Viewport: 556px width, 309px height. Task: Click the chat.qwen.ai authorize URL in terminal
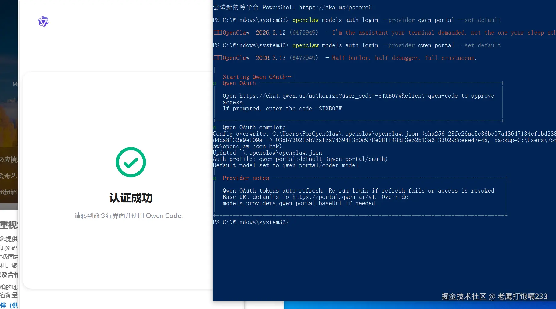(349, 96)
